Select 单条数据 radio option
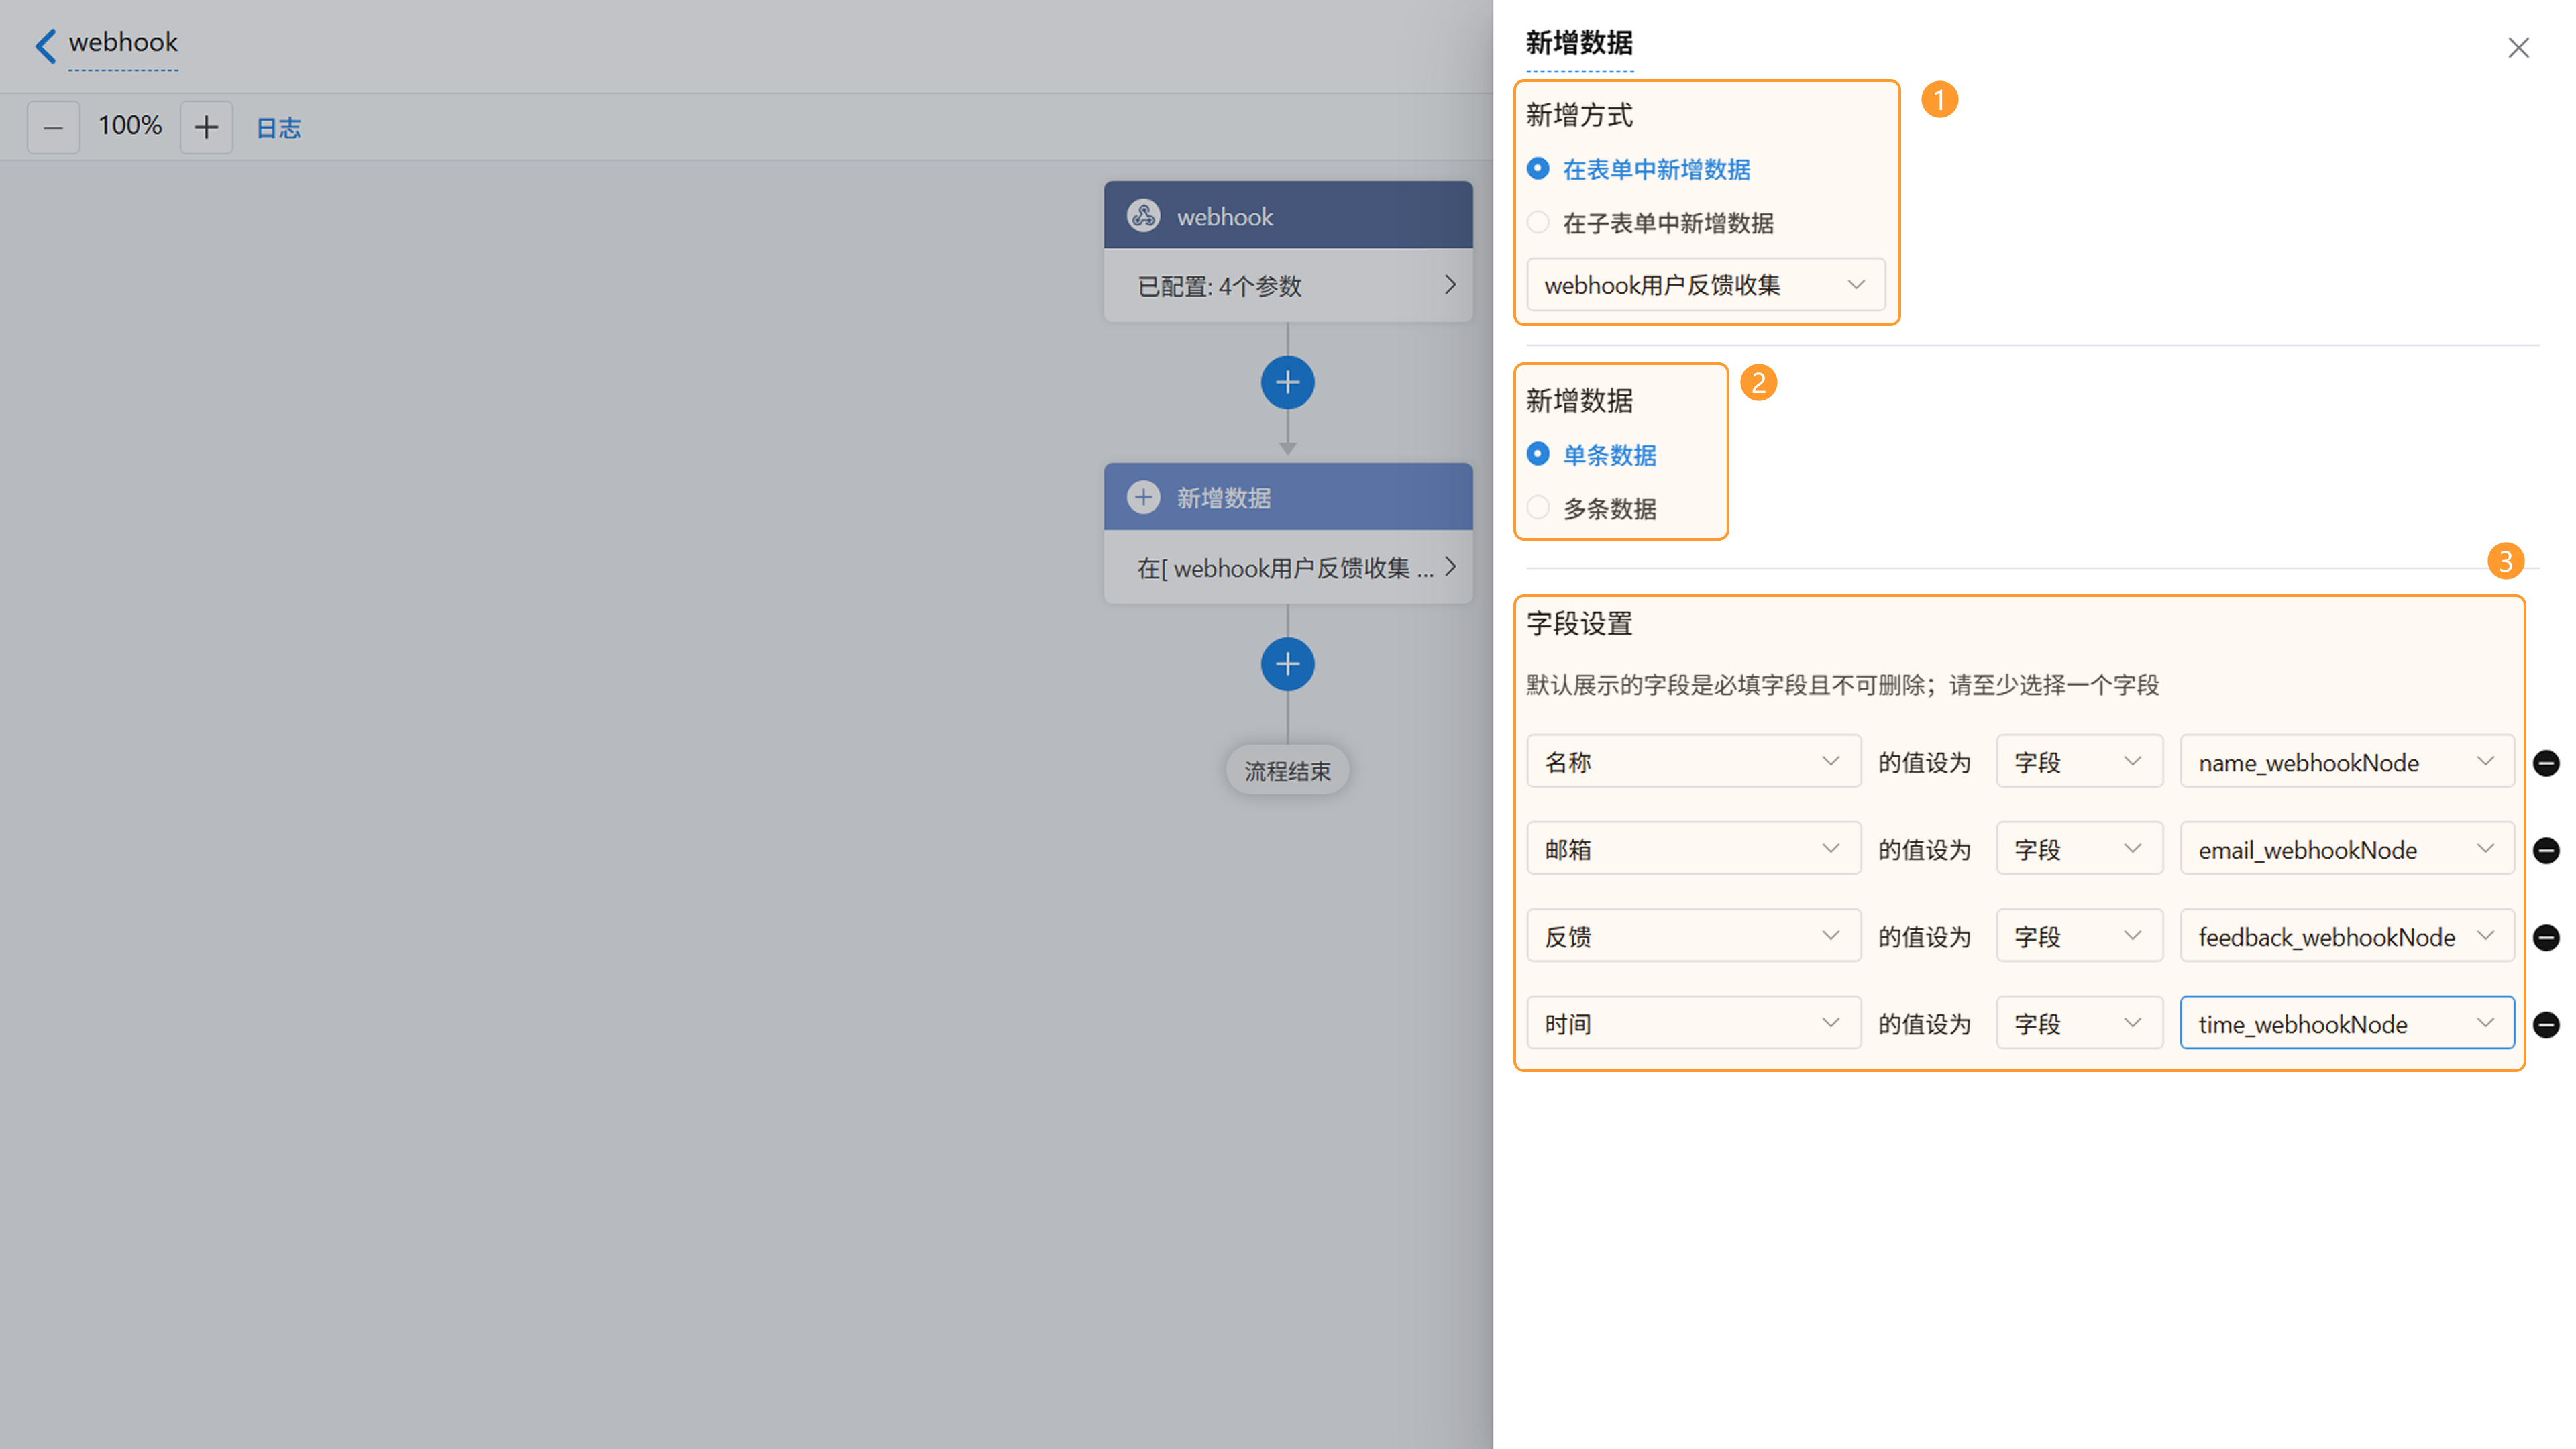The height and width of the screenshot is (1449, 2576). [x=1538, y=454]
